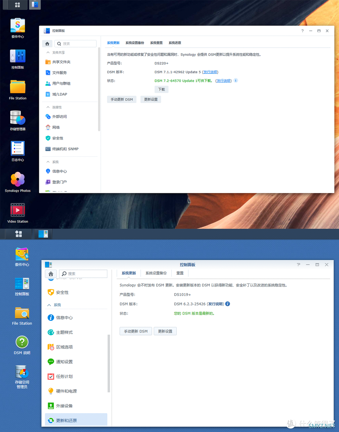Screen dimensions: 339x432
Task: Click search field in DSM 6 Control Panel
Action: [83, 274]
